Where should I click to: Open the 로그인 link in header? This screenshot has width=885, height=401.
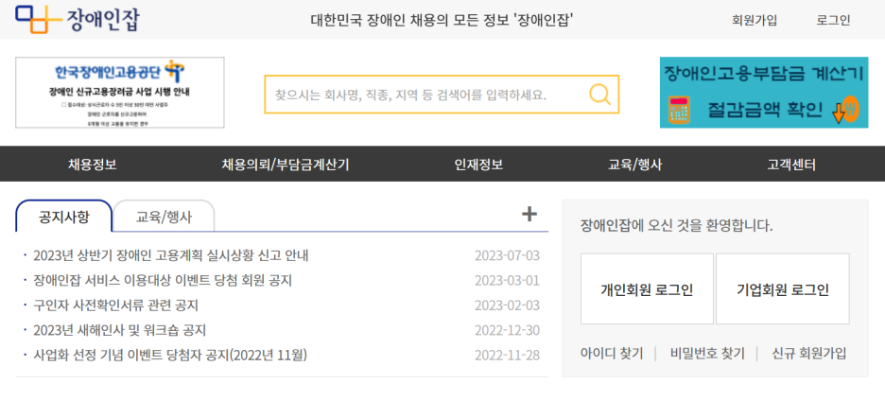833,20
